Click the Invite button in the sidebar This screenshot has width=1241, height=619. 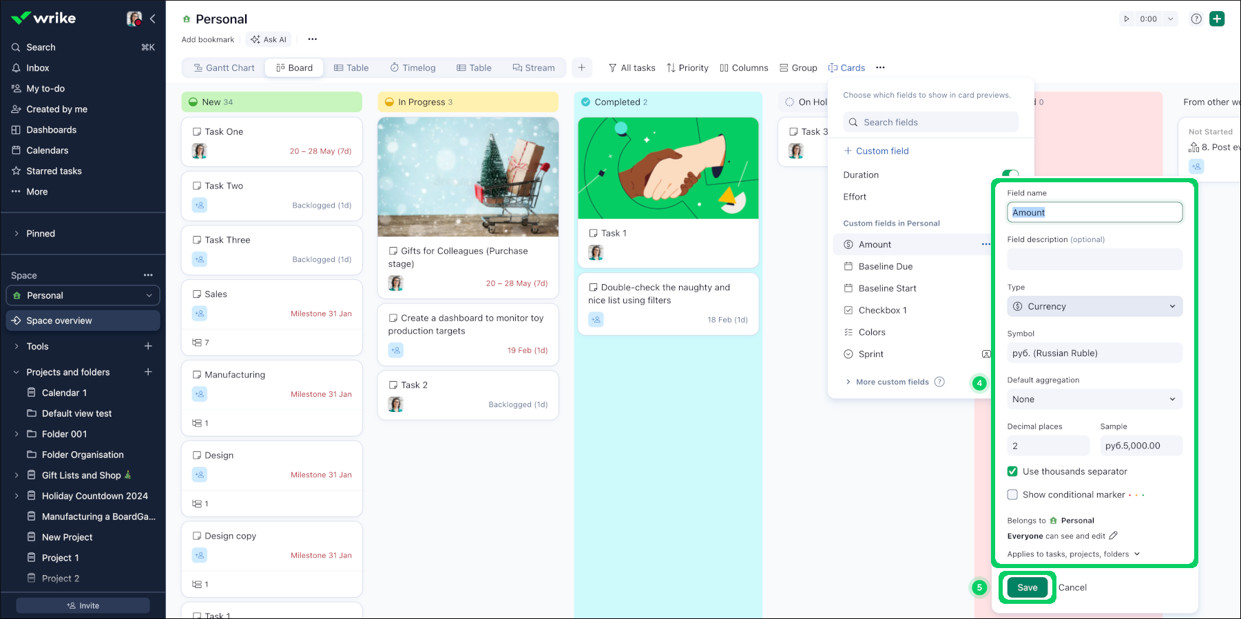pyautogui.click(x=82, y=605)
